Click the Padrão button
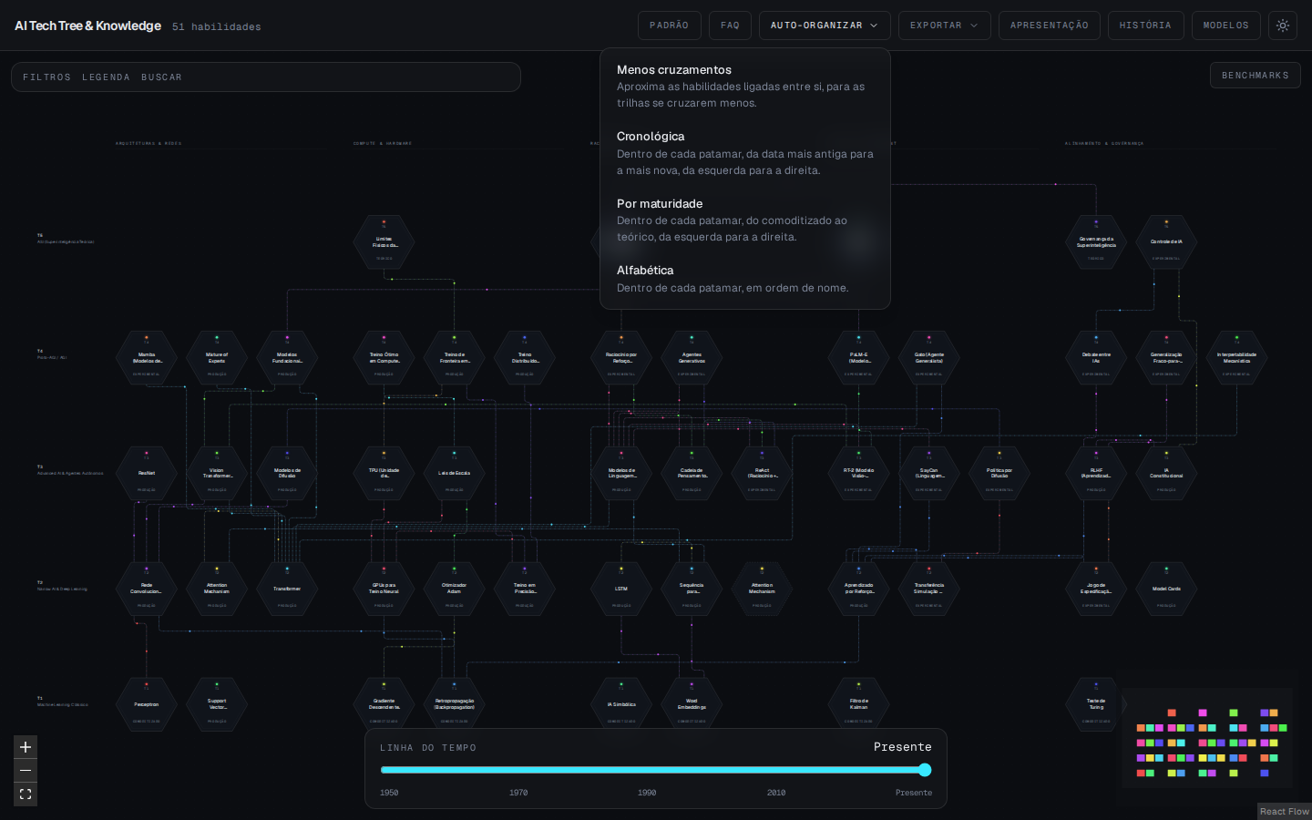Screen dimensions: 1312x820 [670, 26]
